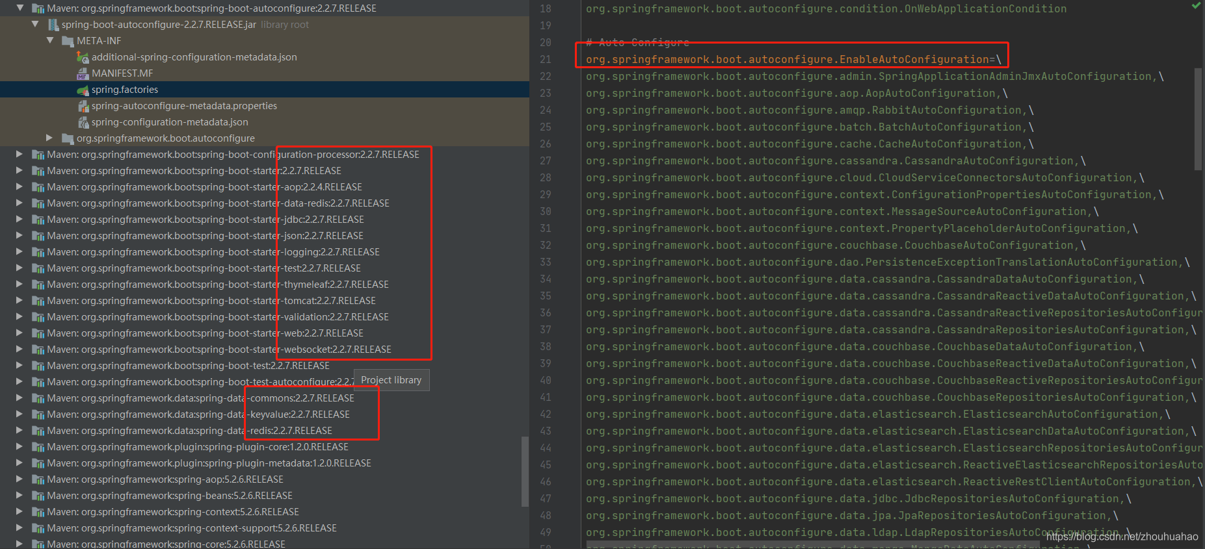Image resolution: width=1205 pixels, height=549 pixels.
Task: Click library icon of spring-plugin-metadata
Action: 38,463
